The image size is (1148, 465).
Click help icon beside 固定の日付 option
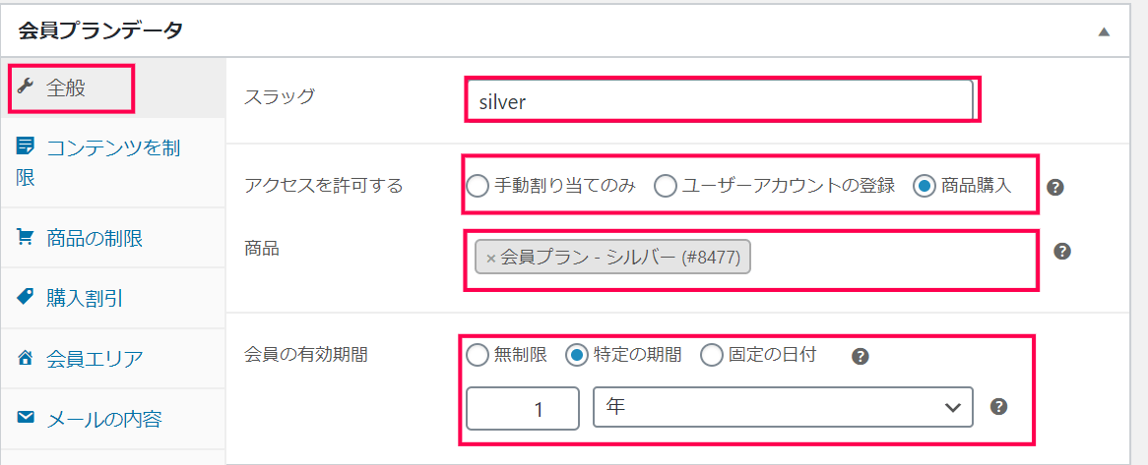(861, 356)
